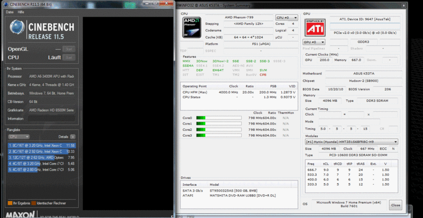Click the Motherboard ASUS K53TA field
The height and width of the screenshot is (218, 423).
(x=364, y=73)
